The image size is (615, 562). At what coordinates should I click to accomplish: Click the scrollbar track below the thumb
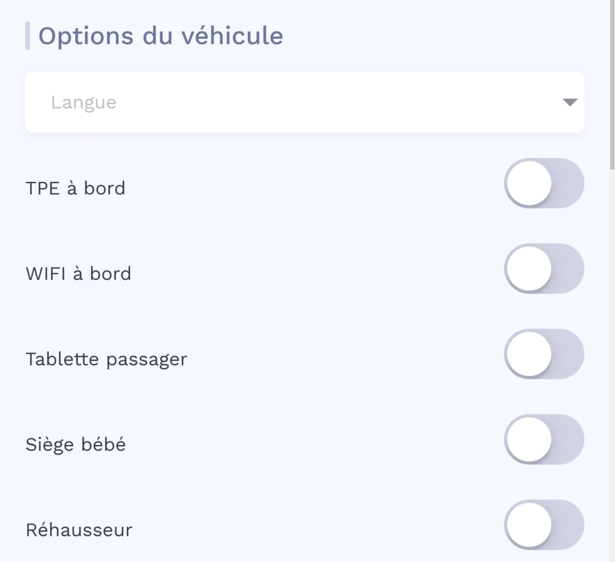coord(612,360)
